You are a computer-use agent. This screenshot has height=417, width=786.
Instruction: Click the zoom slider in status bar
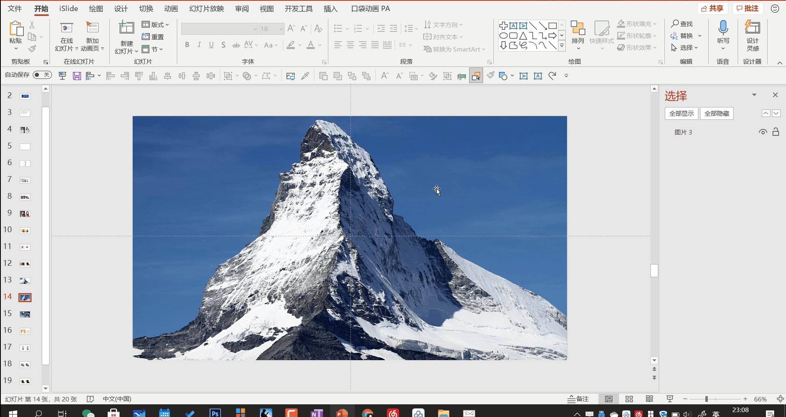(706, 399)
